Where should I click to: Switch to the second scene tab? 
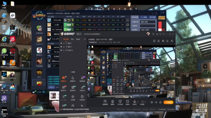pyautogui.click(x=72, y=39)
